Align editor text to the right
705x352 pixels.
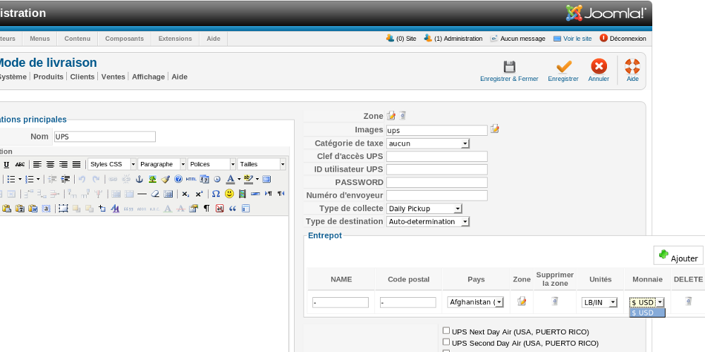(63, 164)
